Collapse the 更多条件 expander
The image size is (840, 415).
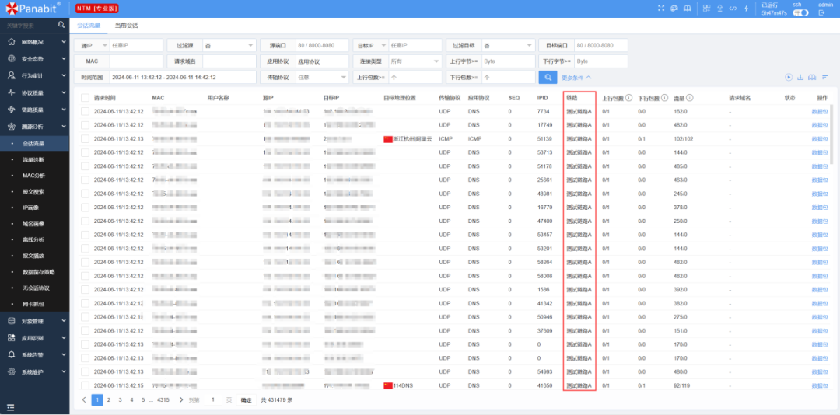(x=576, y=78)
